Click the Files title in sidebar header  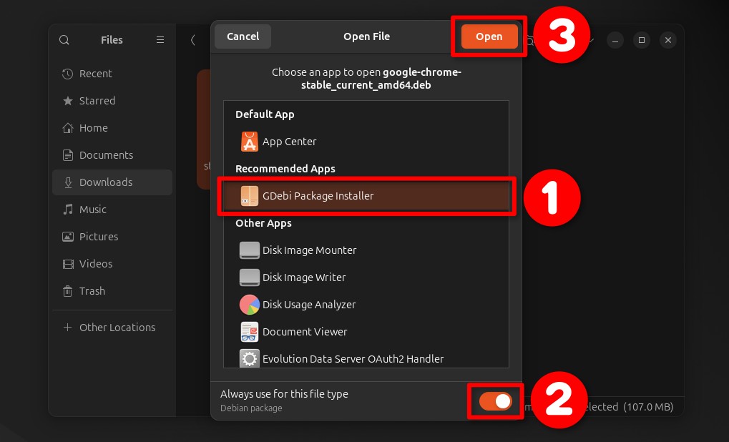click(x=112, y=40)
